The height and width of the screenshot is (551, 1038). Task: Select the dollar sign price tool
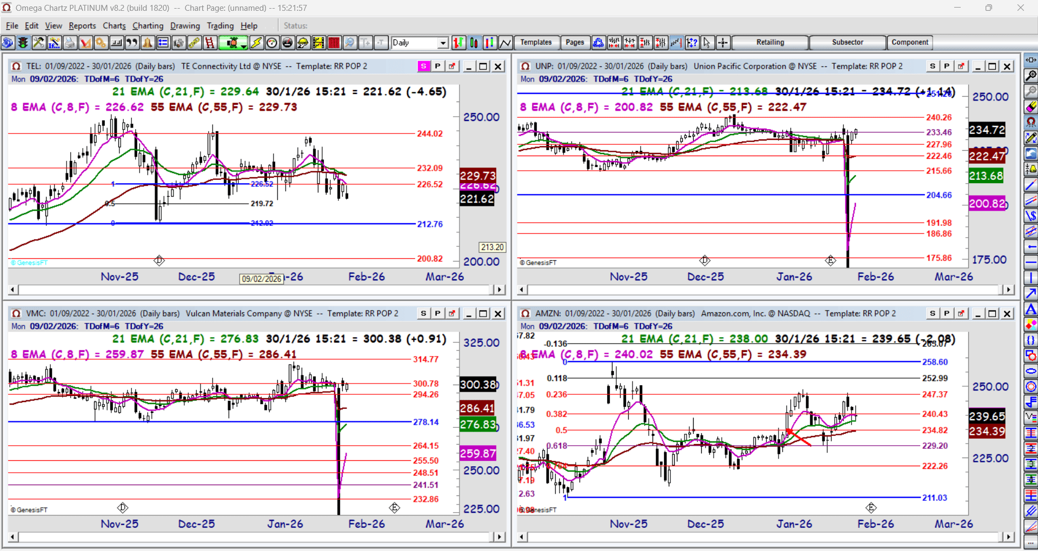tap(1031, 216)
